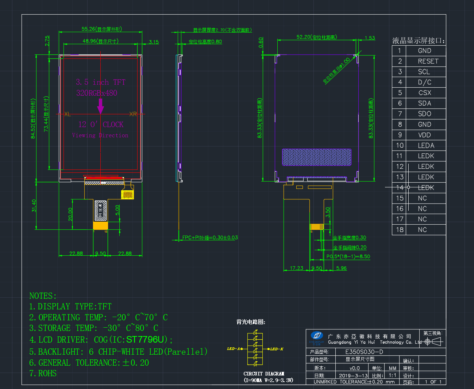Select the "5.96" dimension value

[342, 268]
